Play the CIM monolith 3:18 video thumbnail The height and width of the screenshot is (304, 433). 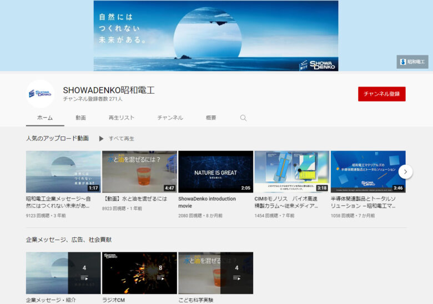pyautogui.click(x=292, y=171)
